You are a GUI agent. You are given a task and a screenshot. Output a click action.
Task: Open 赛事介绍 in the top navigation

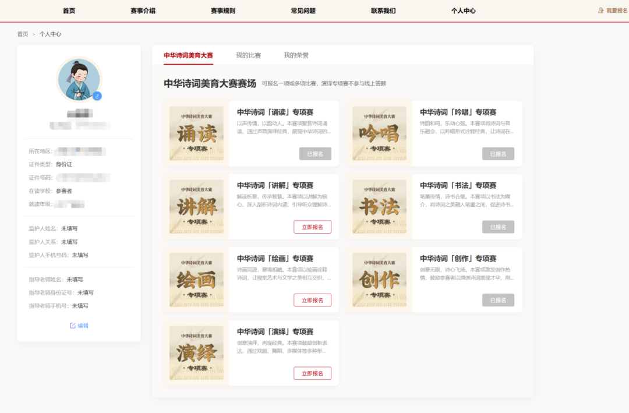coord(143,10)
